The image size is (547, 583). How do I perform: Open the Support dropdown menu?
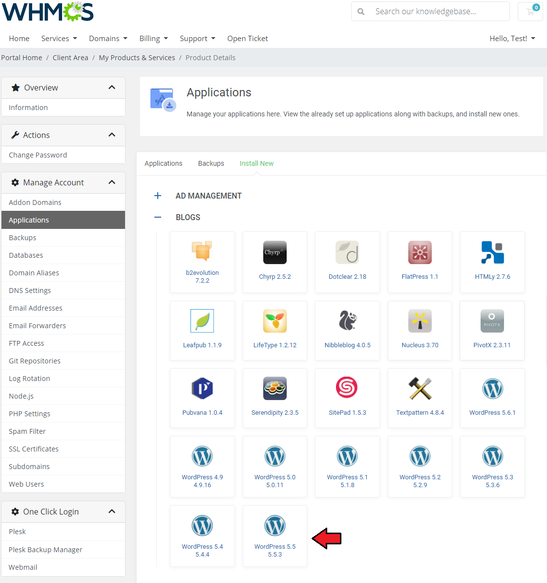(x=197, y=39)
